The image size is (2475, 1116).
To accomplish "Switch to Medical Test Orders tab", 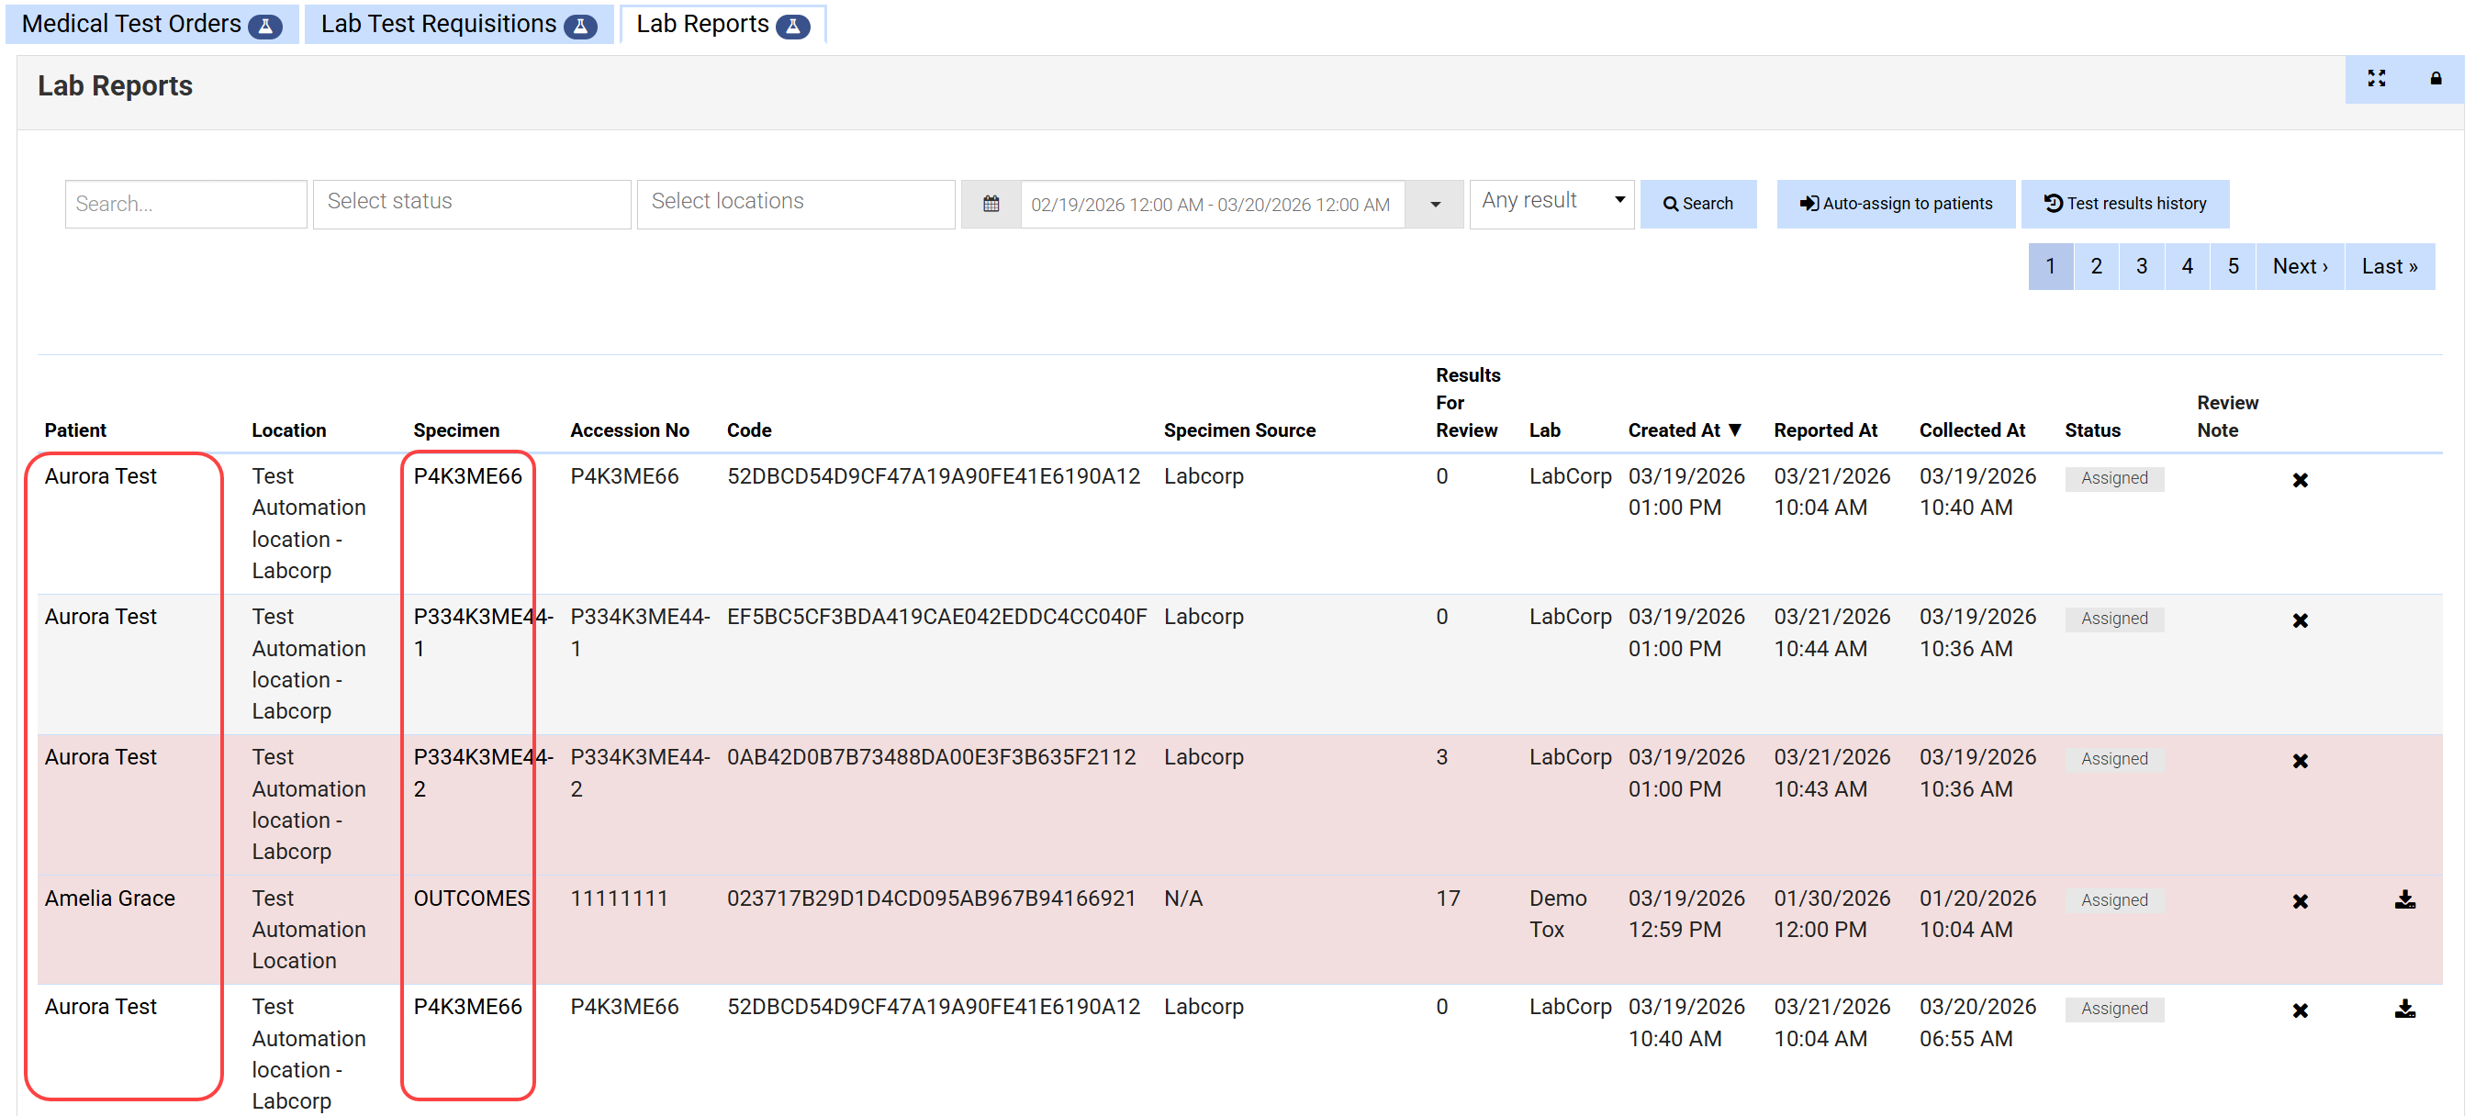I will click(x=151, y=24).
